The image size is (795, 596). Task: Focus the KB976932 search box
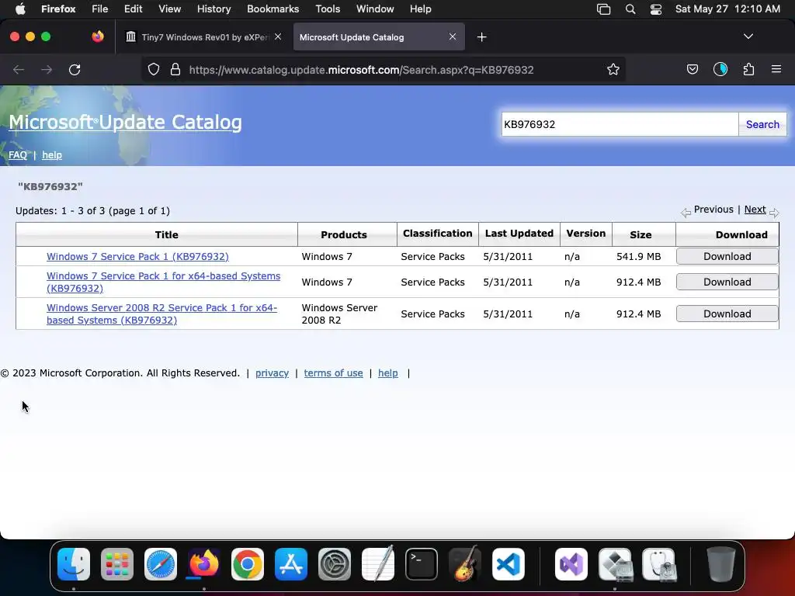(x=620, y=124)
